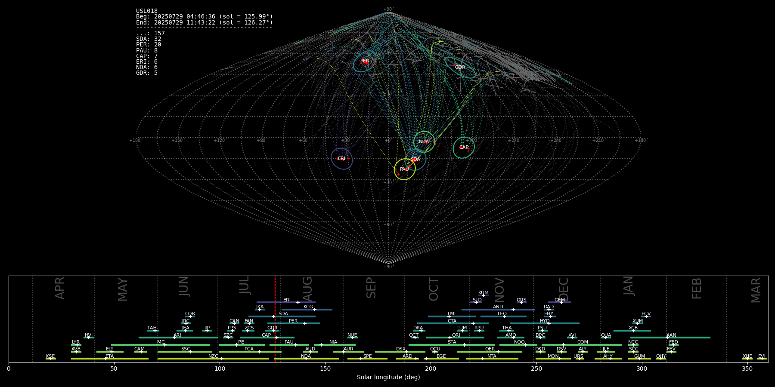Select the ORS shower label in the timeline
This screenshot has width=775, height=387.
tap(521, 300)
